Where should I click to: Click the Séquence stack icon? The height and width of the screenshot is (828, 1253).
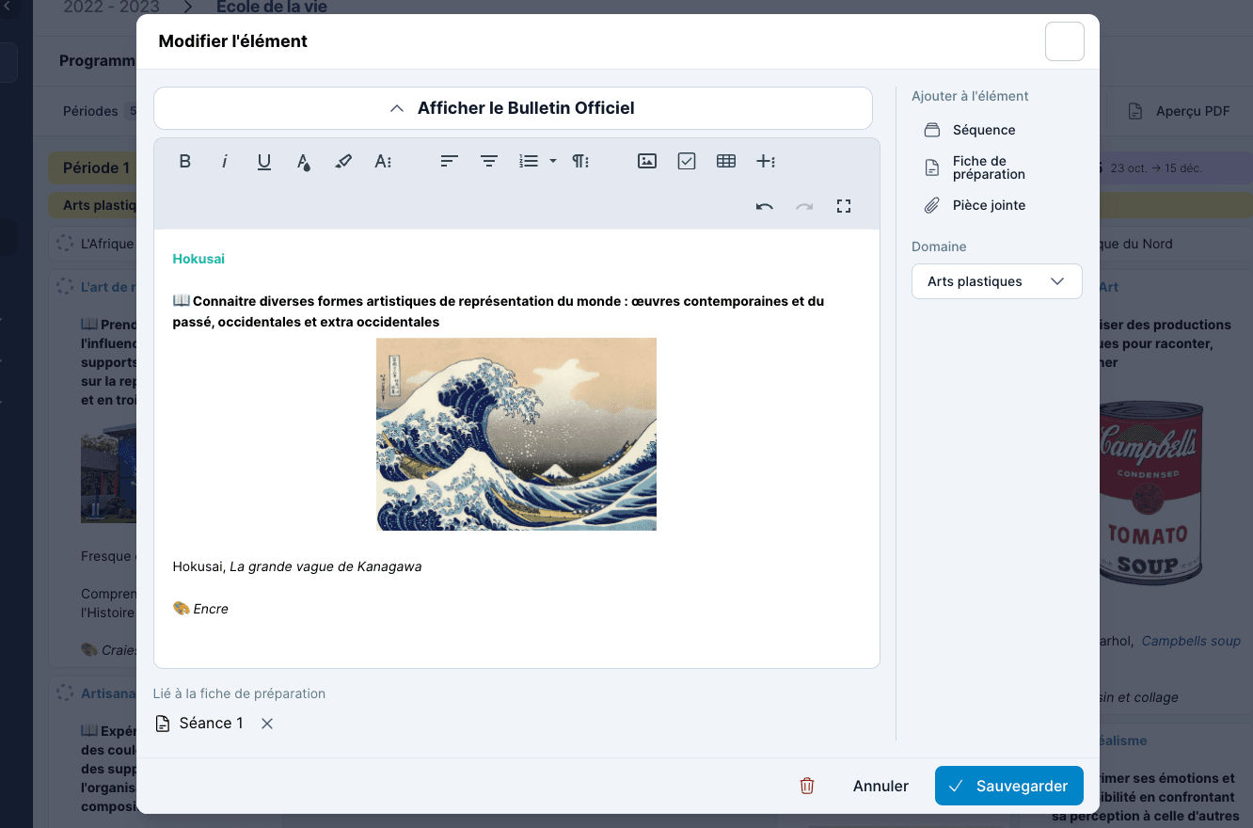(932, 130)
